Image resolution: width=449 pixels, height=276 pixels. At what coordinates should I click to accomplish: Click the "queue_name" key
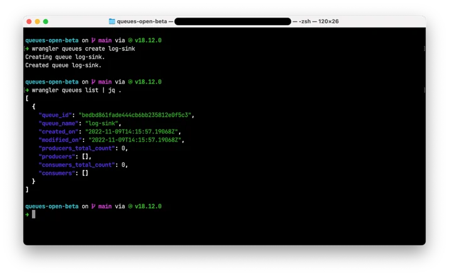pos(58,123)
